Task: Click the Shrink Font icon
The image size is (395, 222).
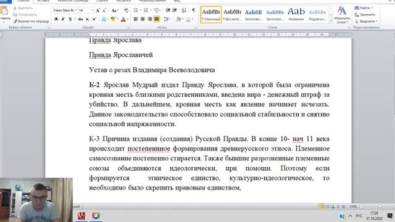Action: point(104,10)
